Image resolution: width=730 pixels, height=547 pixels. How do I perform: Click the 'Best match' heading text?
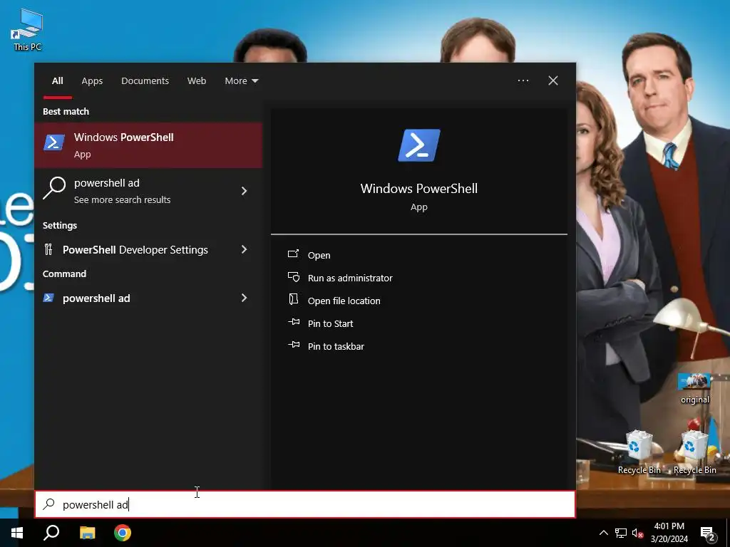tap(66, 112)
